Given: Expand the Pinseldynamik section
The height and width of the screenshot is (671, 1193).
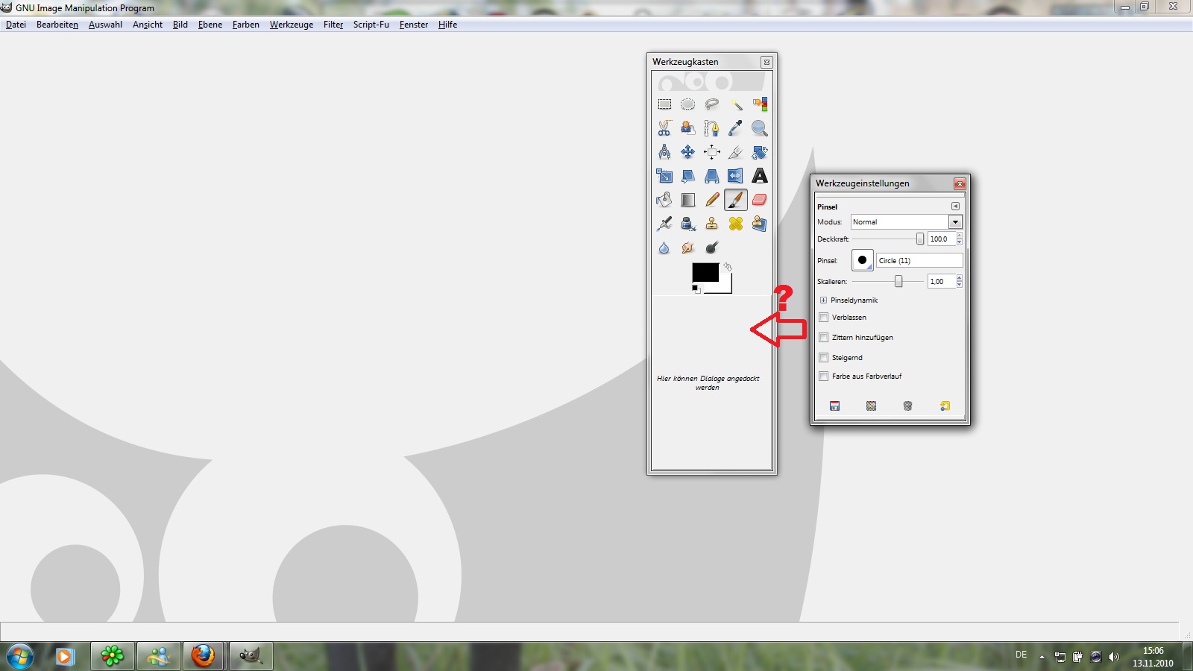Looking at the screenshot, I should pyautogui.click(x=823, y=300).
